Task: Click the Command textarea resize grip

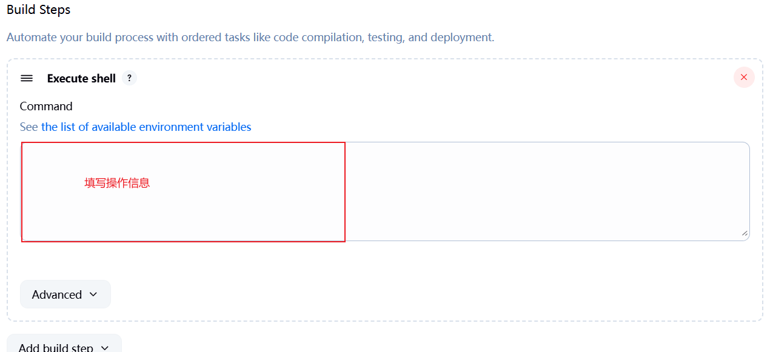Action: click(744, 234)
